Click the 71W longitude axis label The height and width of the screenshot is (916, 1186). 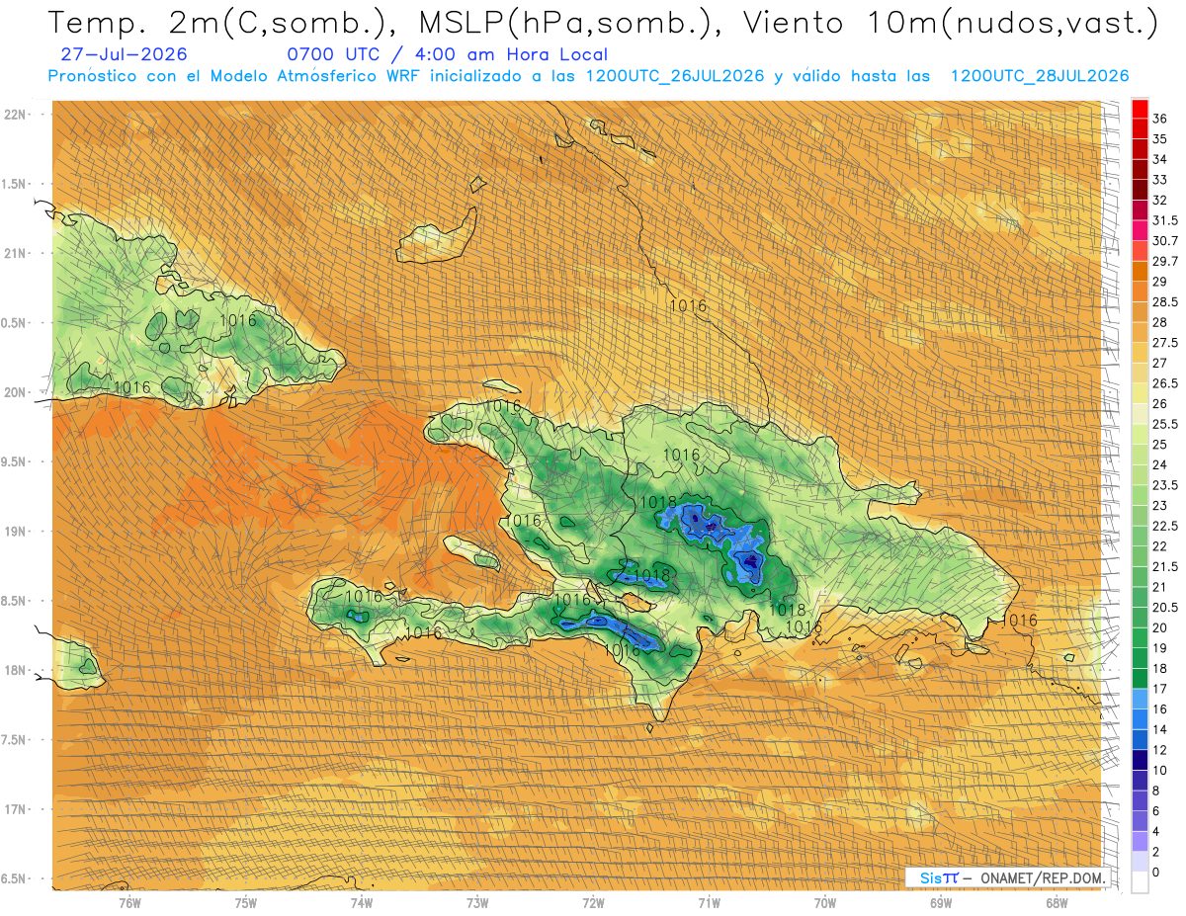coord(709,902)
